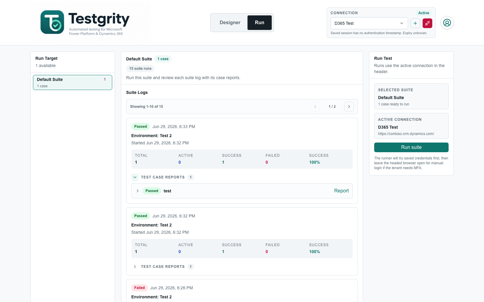The width and height of the screenshot is (484, 302).
Task: Click the 'Jun 29, 2026, 6:26 PM' timestamp
Action: pos(172,288)
